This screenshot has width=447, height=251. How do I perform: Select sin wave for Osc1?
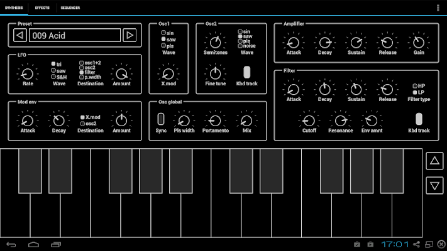point(168,33)
